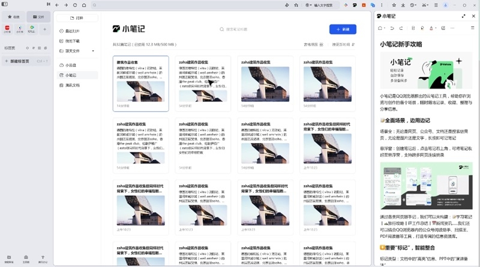Viewport: 480px width, 267px height.
Task: Click the blue translate extension icon
Action: pos(373,5)
